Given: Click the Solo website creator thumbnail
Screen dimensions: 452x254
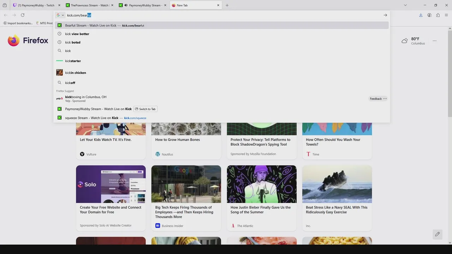Looking at the screenshot, I should click(x=111, y=184).
